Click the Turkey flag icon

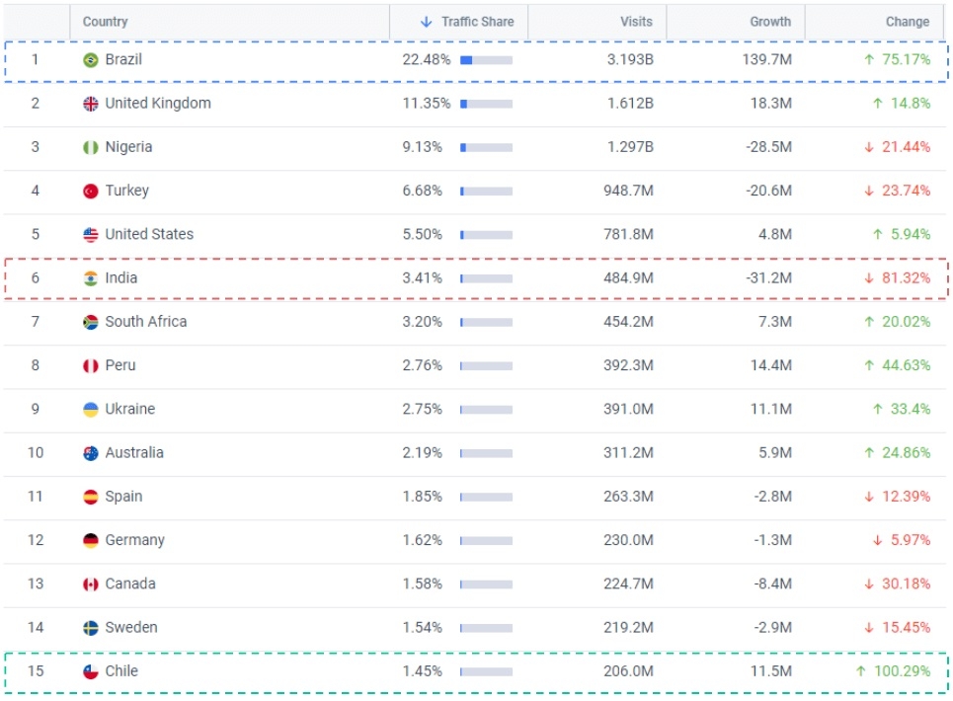(91, 191)
